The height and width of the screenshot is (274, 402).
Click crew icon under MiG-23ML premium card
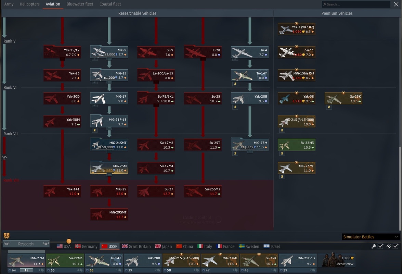pos(282,176)
